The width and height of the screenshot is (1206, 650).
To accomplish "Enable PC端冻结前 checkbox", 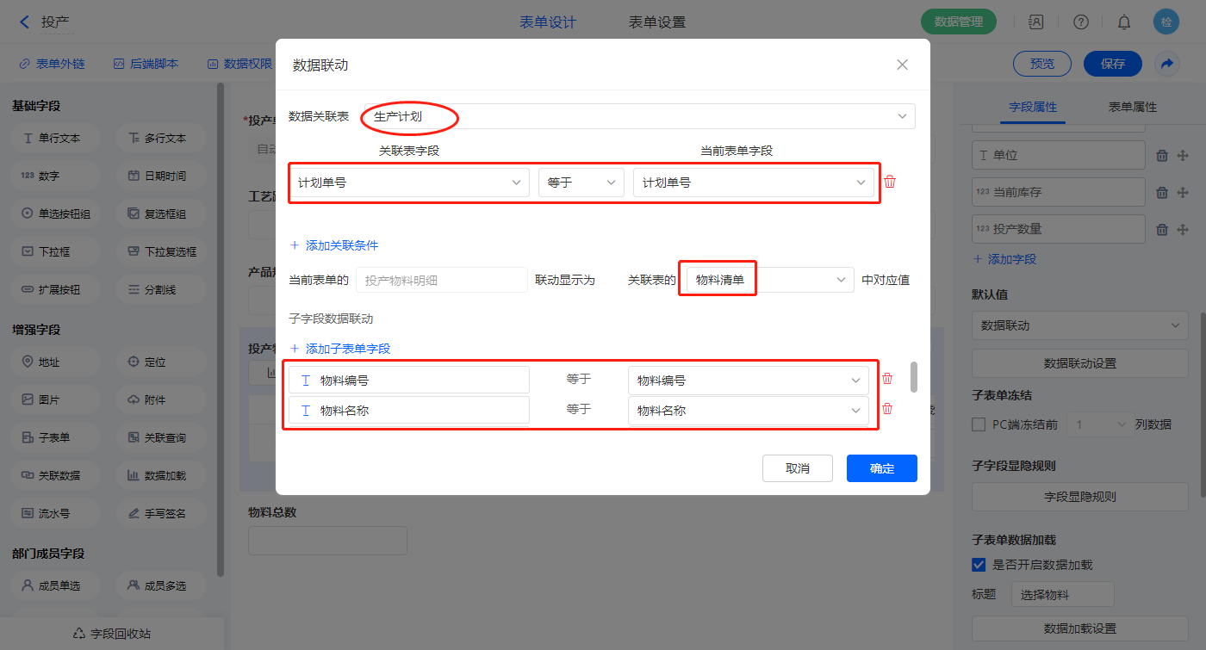I will 979,424.
